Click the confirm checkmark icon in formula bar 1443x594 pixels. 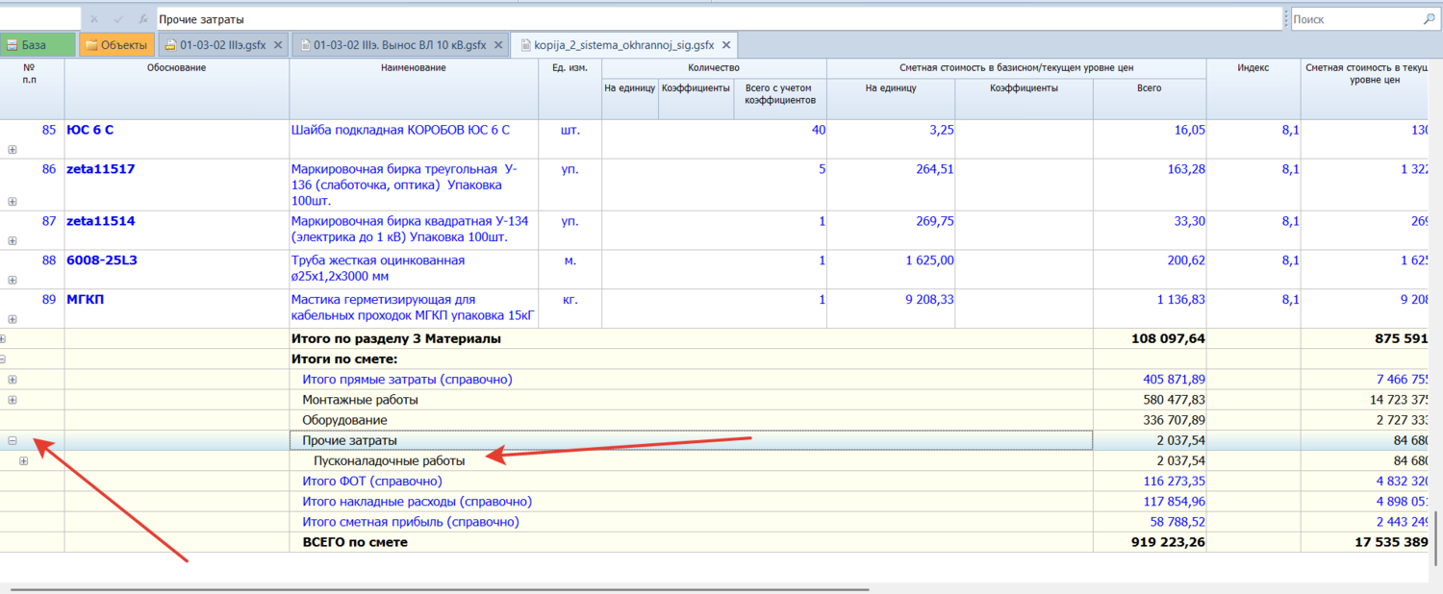coord(118,19)
